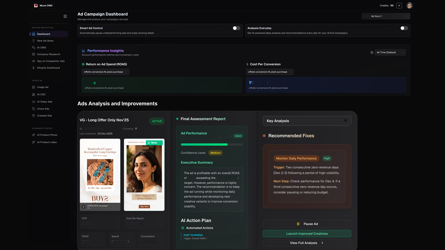Select the Dashboard menu item
Screen dimensions: 445x250
click(x=44, y=34)
